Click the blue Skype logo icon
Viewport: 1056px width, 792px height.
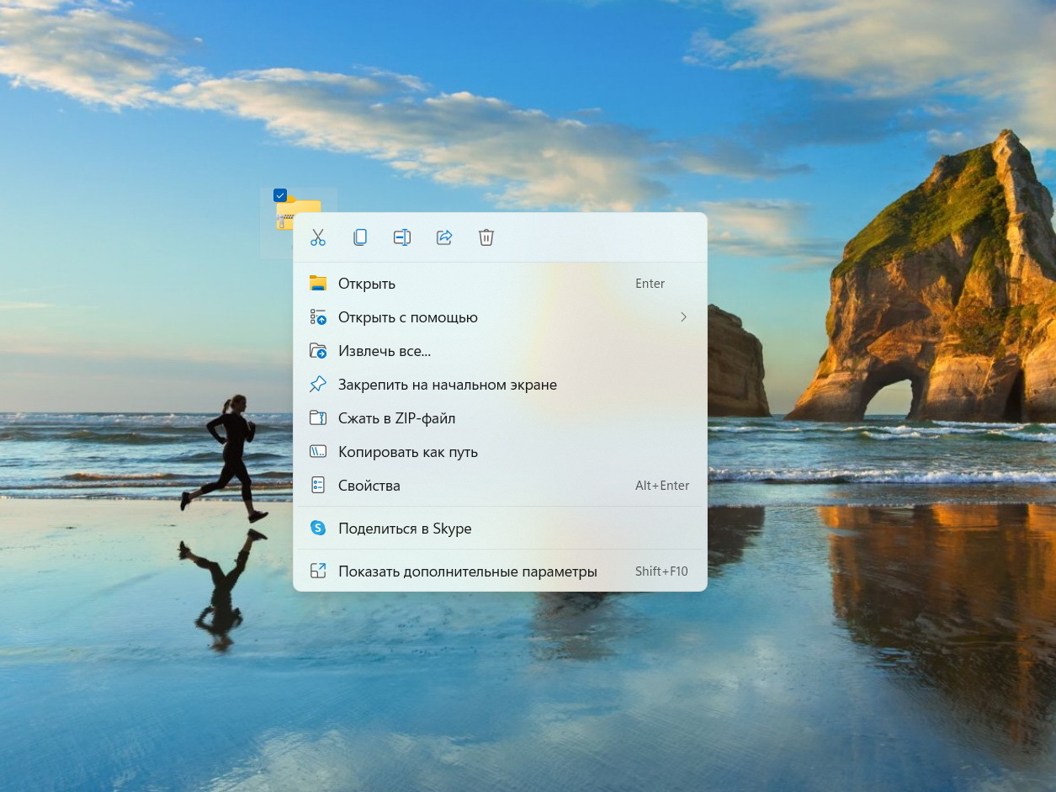pyautogui.click(x=318, y=529)
